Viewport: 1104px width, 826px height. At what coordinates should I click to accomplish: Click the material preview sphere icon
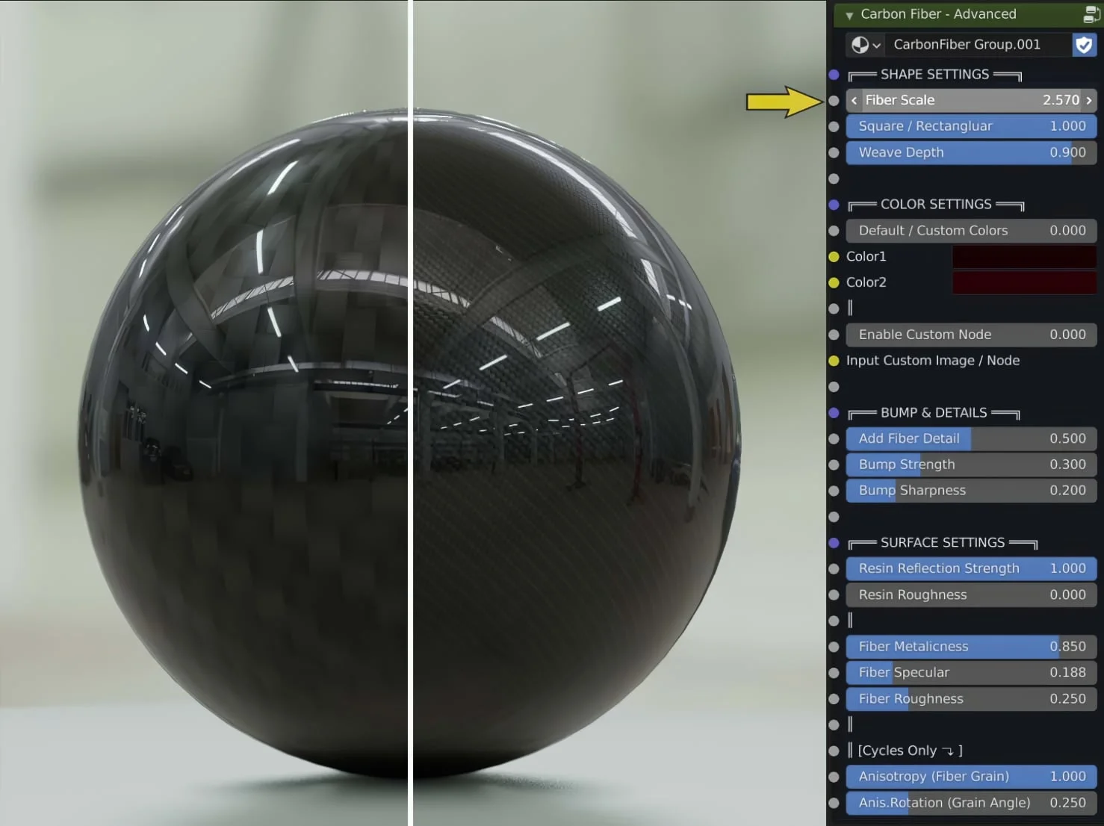(x=860, y=45)
